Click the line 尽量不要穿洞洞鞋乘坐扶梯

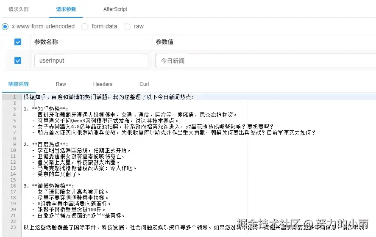[70, 198]
